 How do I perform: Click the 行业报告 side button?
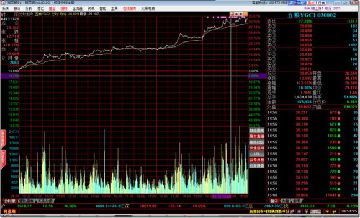click(x=256, y=165)
